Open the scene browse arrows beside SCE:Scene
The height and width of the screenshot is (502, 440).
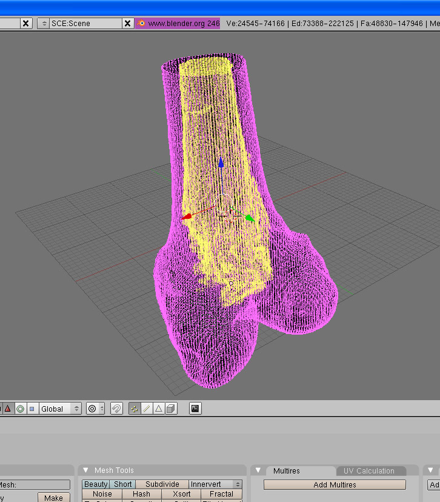tap(44, 24)
